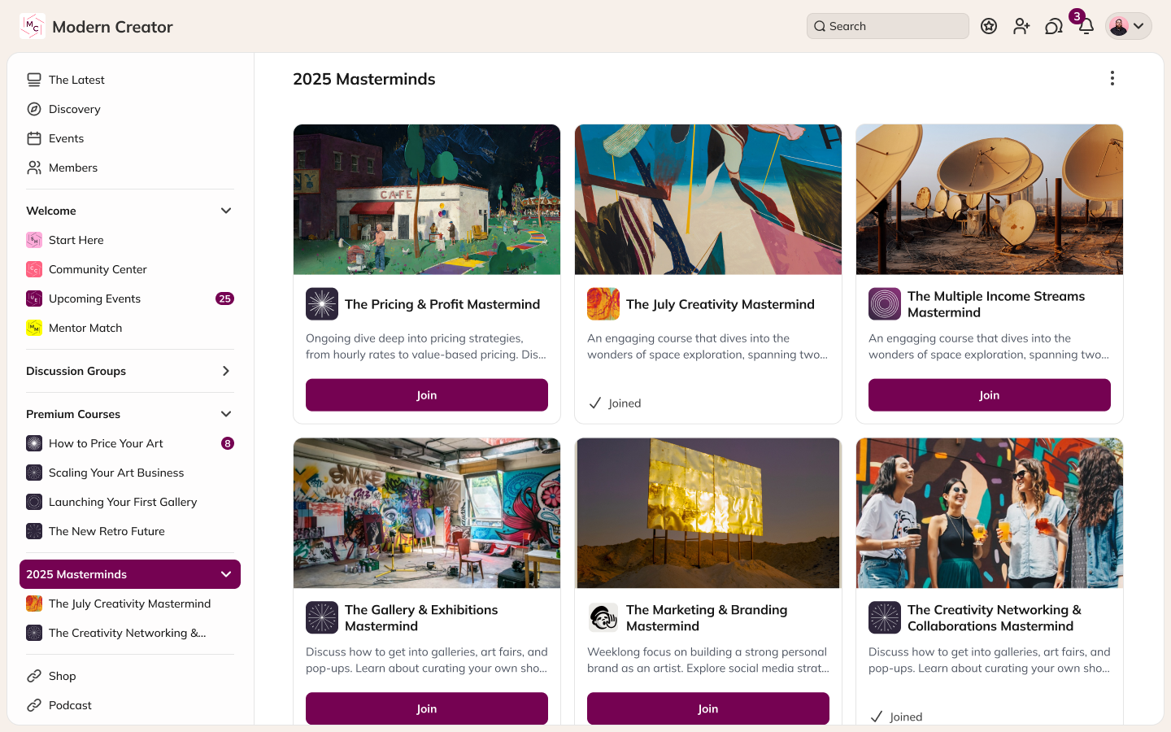Click the invite members icon in the top bar
This screenshot has width=1171, height=732.
(x=1021, y=25)
